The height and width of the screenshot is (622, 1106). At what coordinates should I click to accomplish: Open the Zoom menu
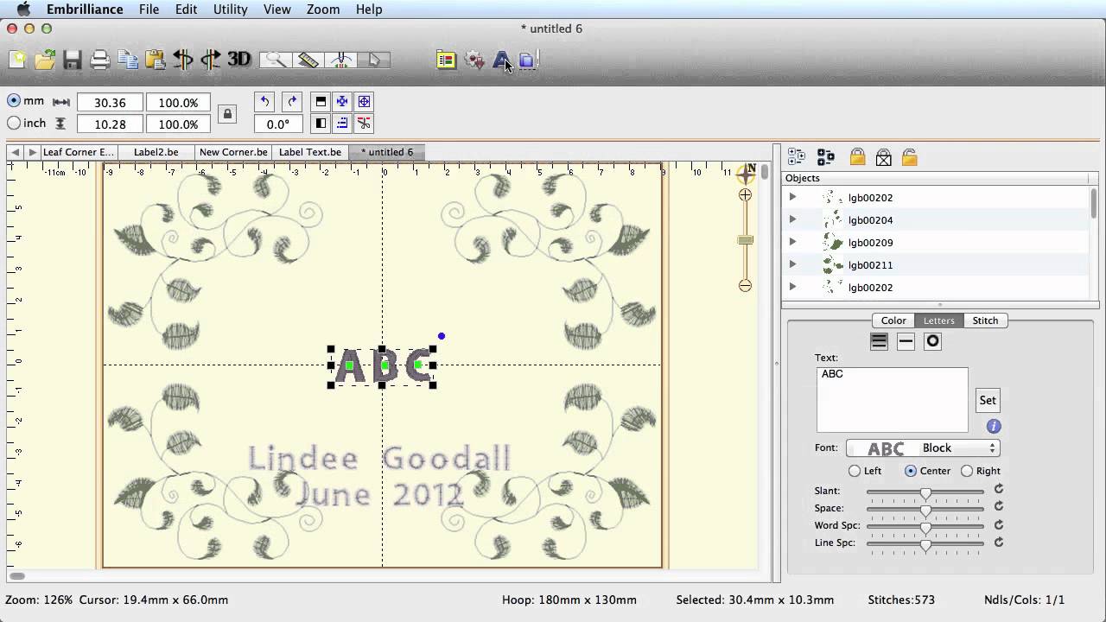pyautogui.click(x=322, y=10)
